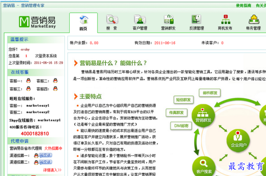Click the 短信群发 diagram button
Screen dimensions: 266x176
(184, 100)
